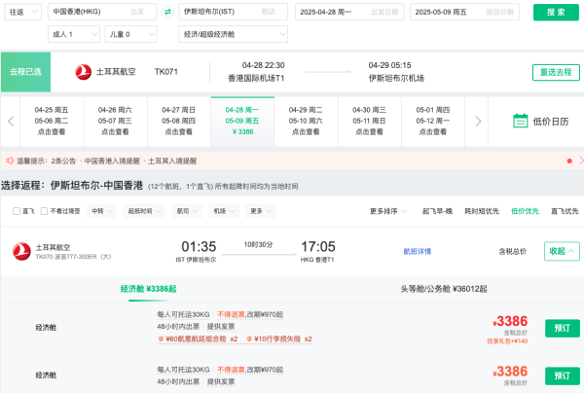The image size is (584, 393).
Task: Open the 更多排序 sort dropdown
Action: pos(388,211)
